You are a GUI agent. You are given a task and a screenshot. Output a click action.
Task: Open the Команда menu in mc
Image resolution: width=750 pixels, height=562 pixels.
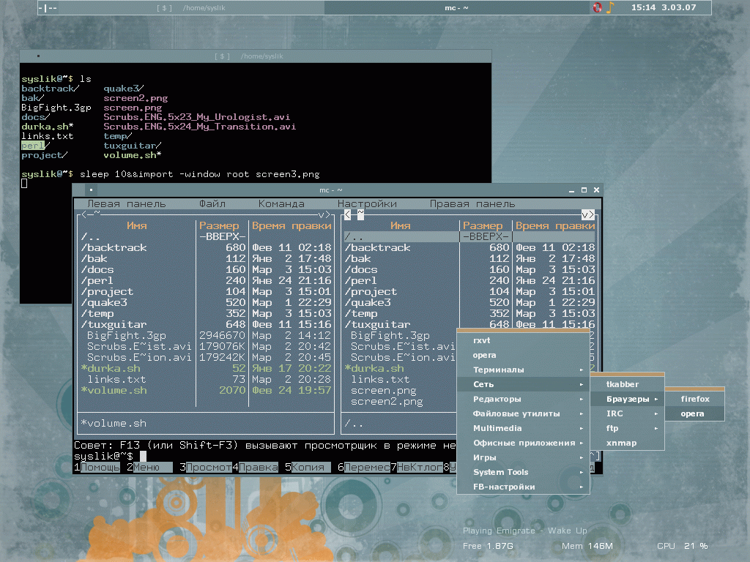[281, 204]
